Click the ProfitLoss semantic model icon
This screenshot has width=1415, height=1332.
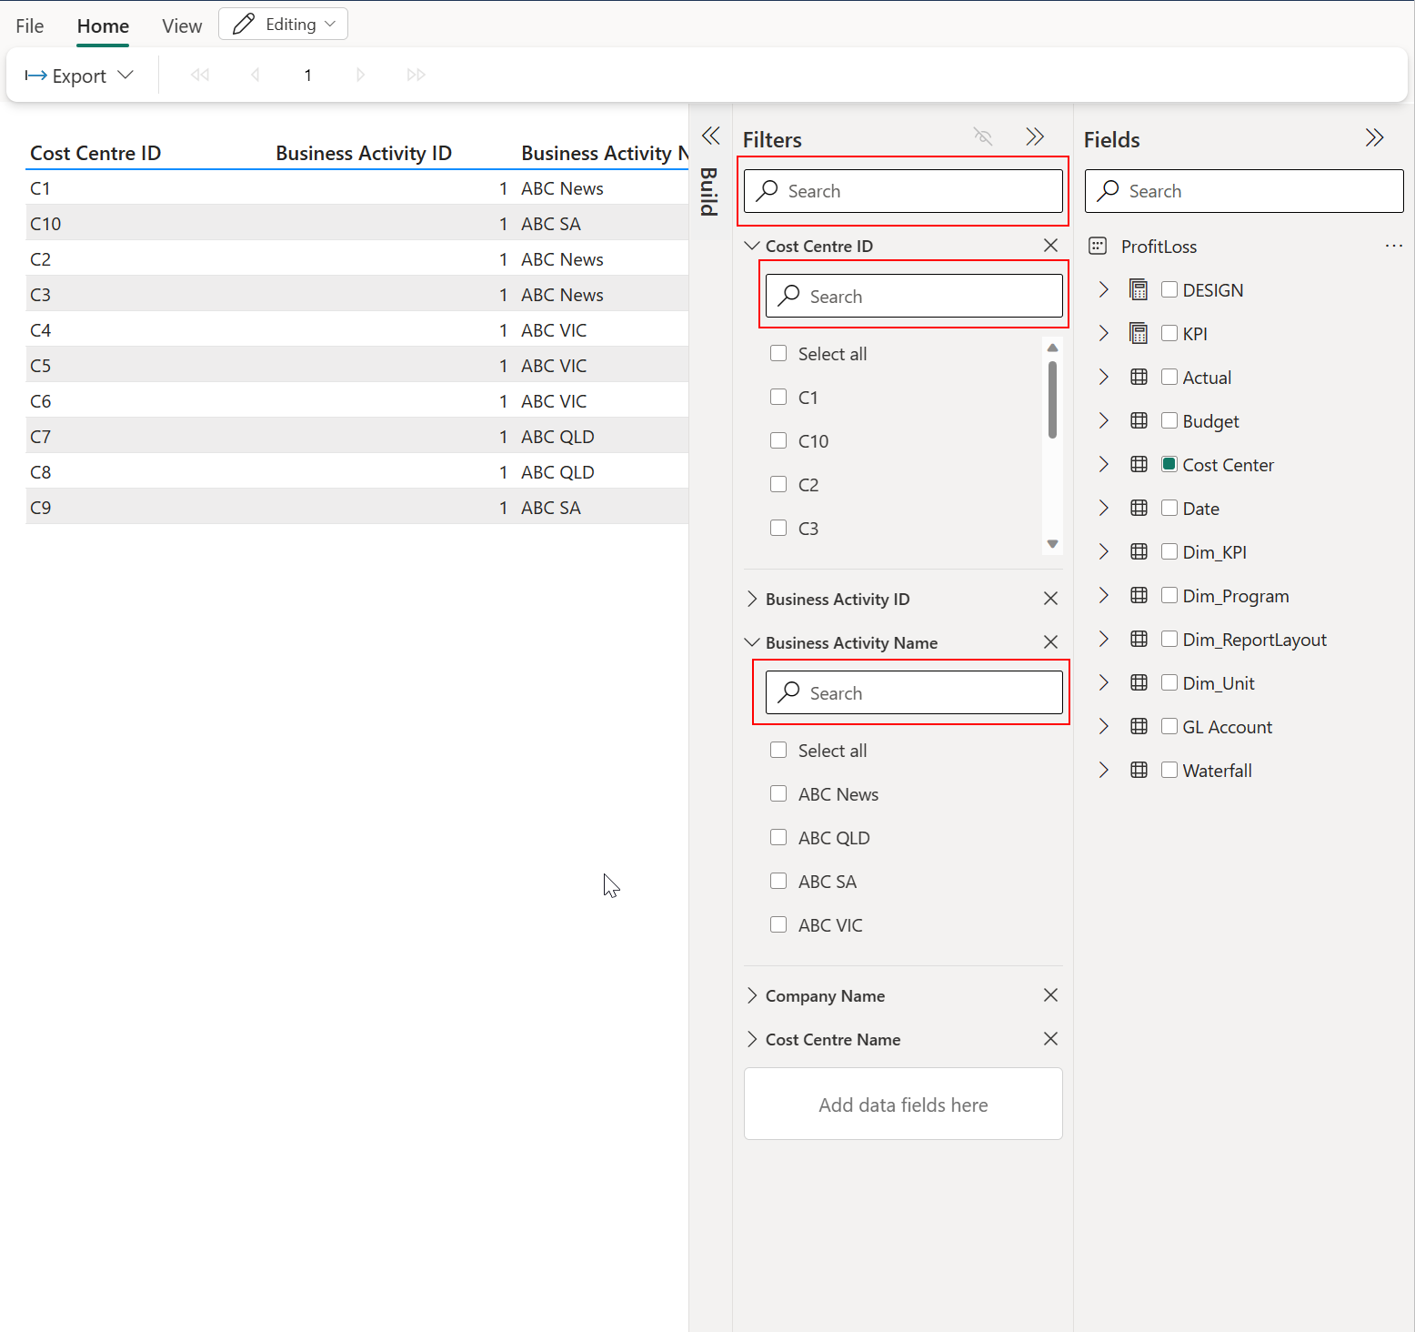(x=1097, y=246)
